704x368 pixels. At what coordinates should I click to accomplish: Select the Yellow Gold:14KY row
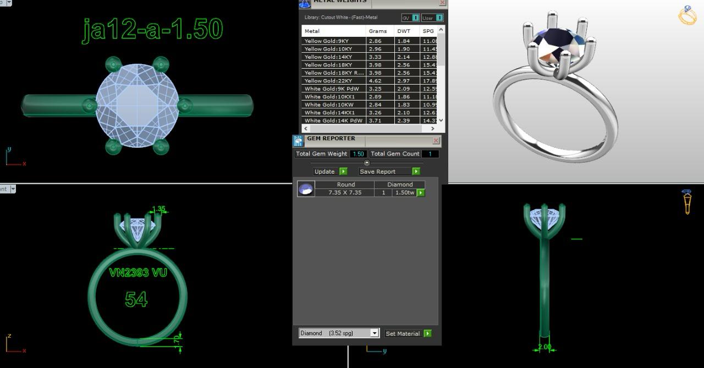click(x=370, y=57)
